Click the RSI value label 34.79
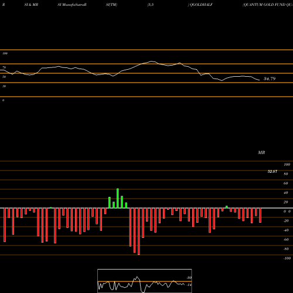This screenshot has width=293, height=293. [x=270, y=79]
